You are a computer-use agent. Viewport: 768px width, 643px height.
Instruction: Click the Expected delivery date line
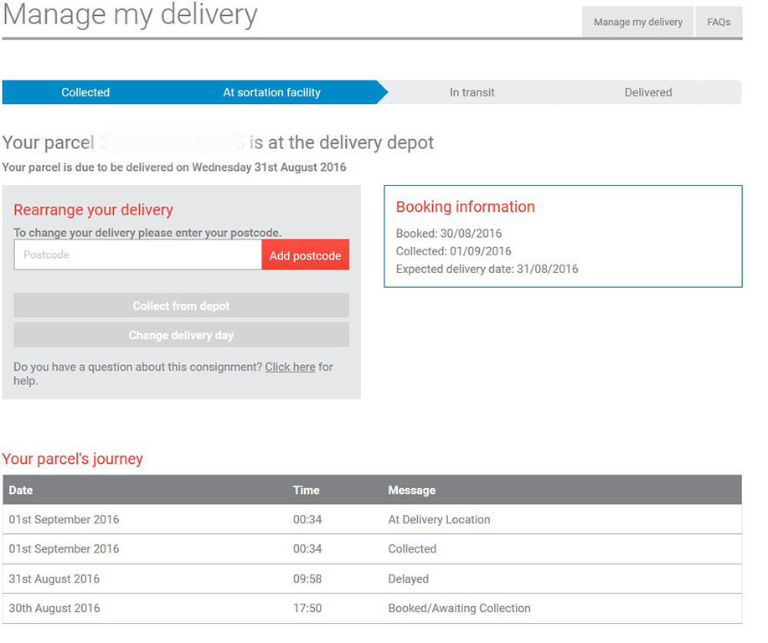(x=487, y=270)
